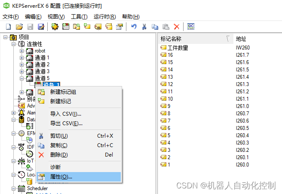Collapse the Scheduler tree node
This screenshot has height=194, width=282.
[13, 188]
